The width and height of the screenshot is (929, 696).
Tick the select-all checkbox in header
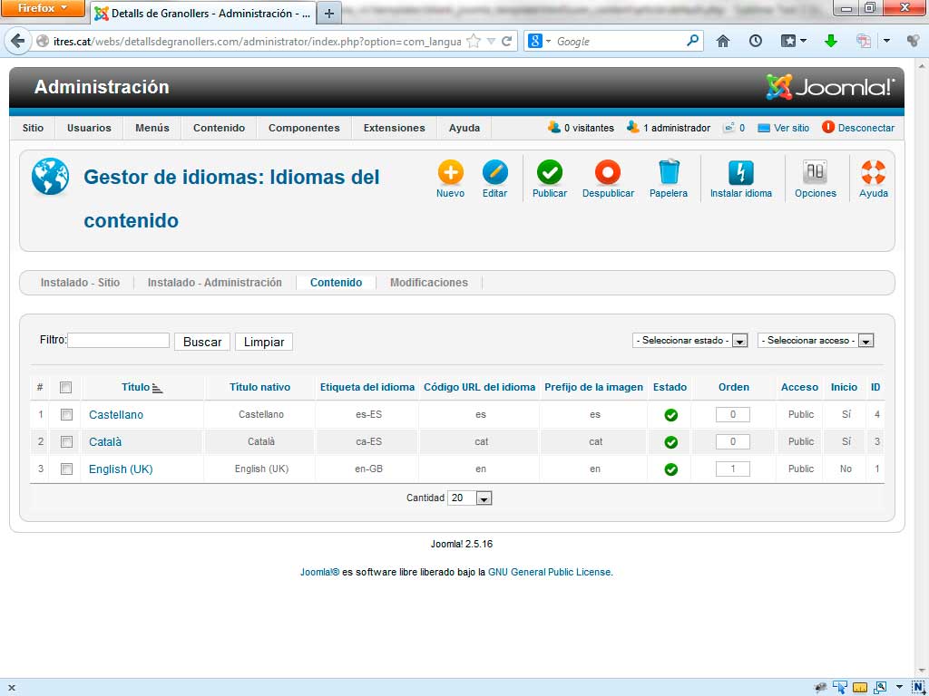tap(65, 388)
